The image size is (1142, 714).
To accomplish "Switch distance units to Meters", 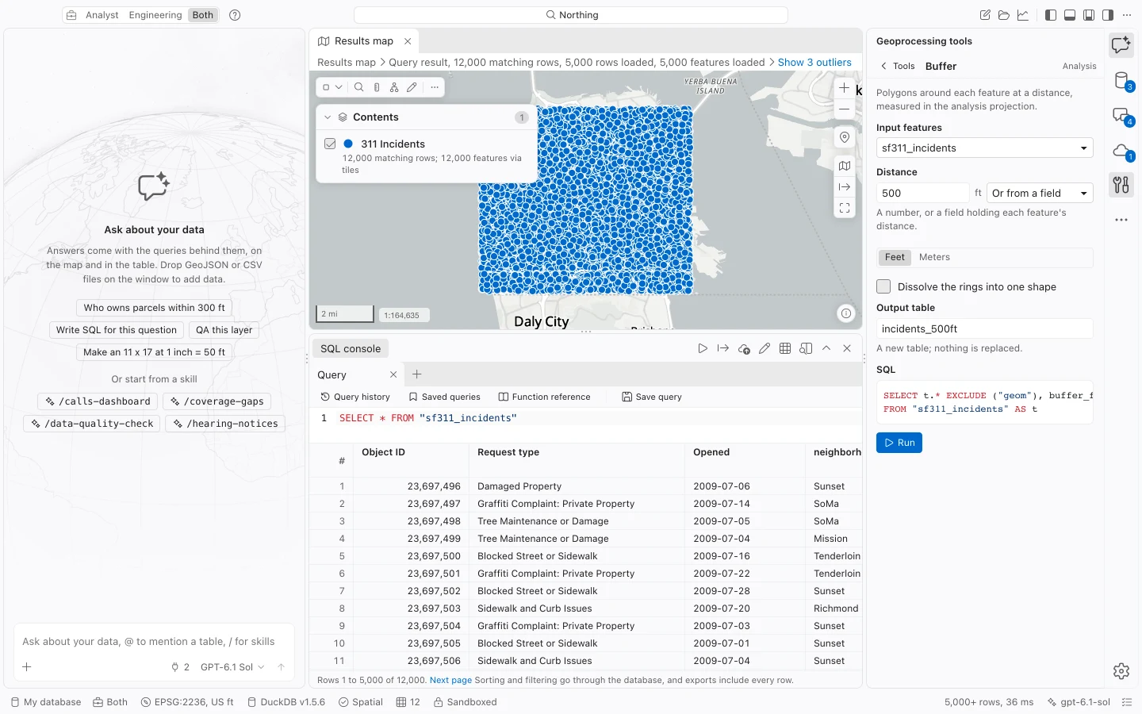I will pos(934,257).
